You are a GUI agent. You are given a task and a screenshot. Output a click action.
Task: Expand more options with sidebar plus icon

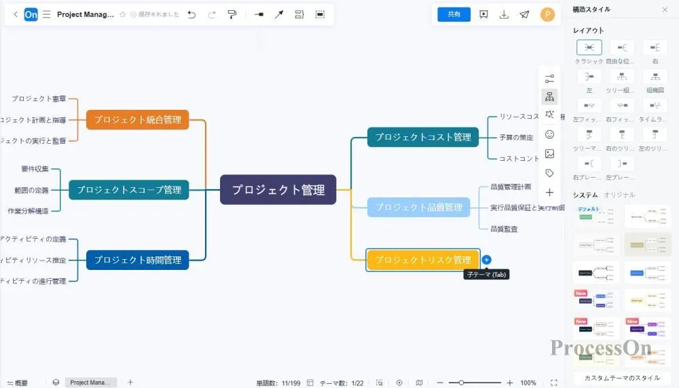[x=549, y=193]
